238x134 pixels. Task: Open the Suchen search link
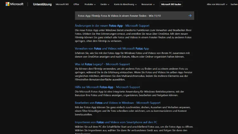tap(234, 4)
